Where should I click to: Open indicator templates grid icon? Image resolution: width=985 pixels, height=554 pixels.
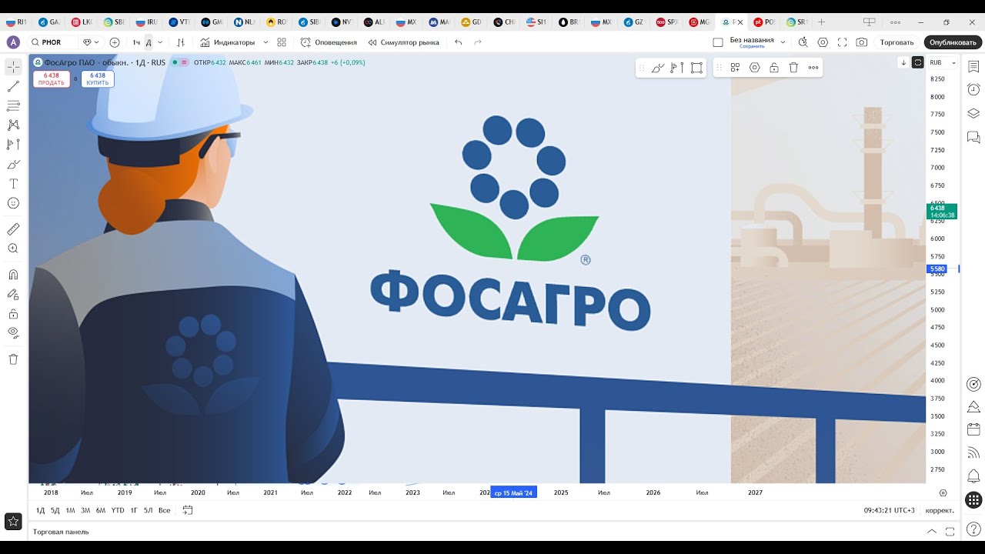click(282, 42)
